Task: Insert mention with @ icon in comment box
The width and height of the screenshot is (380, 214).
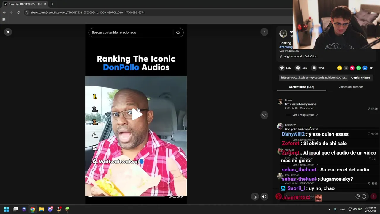Action: (x=357, y=196)
